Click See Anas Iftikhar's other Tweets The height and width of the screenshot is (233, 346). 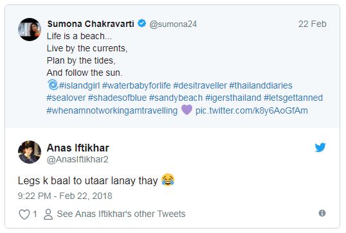(121, 214)
